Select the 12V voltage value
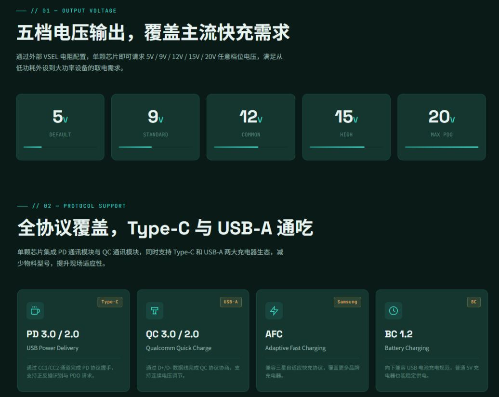This screenshot has height=397, width=499. click(x=251, y=117)
